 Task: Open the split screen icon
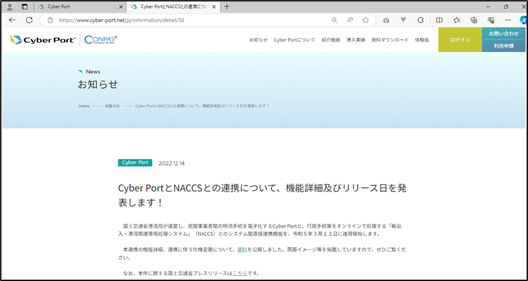(x=439, y=20)
